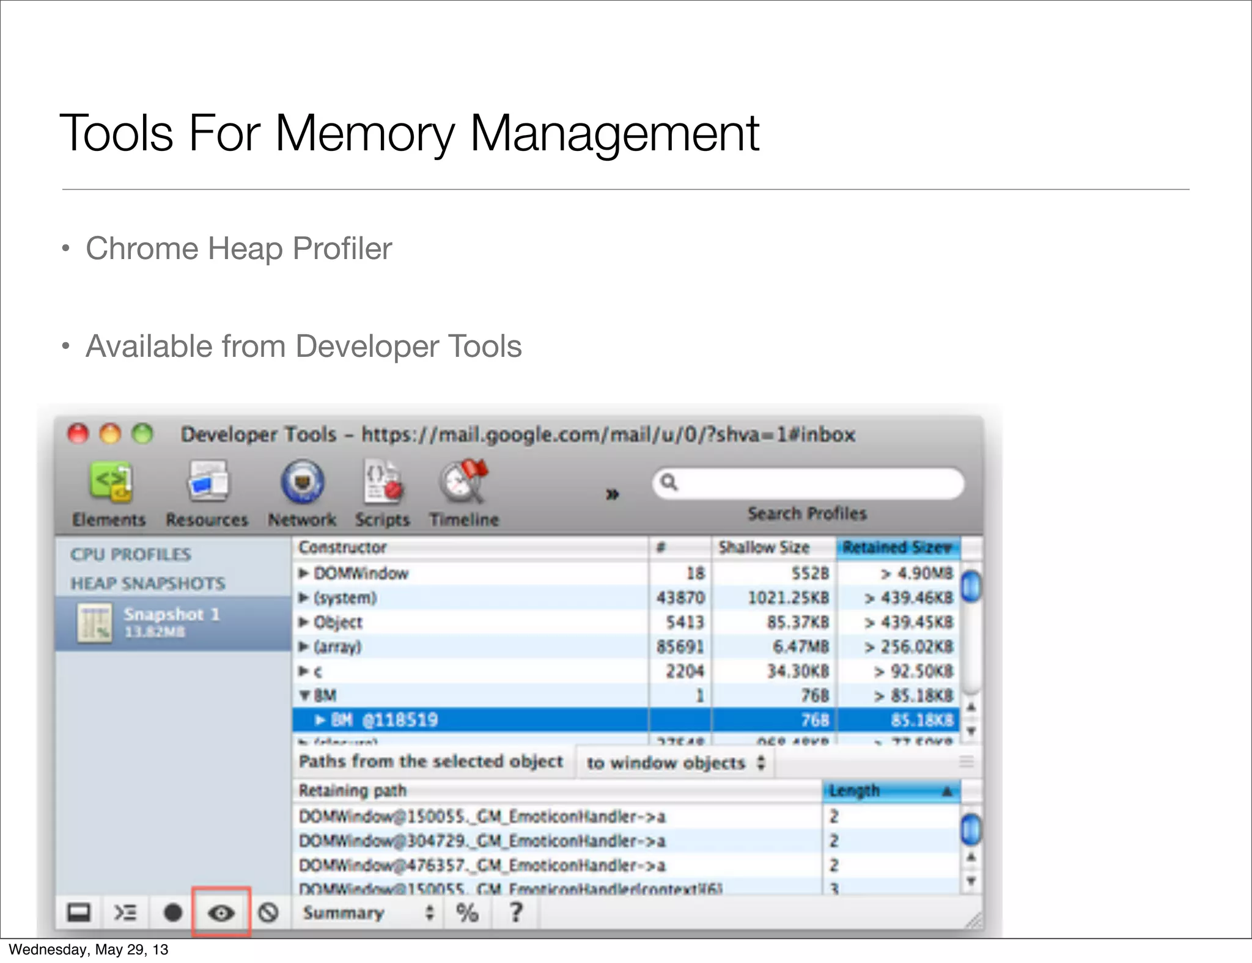Open the Elements panel icon
The image size is (1252, 963).
pos(110,483)
